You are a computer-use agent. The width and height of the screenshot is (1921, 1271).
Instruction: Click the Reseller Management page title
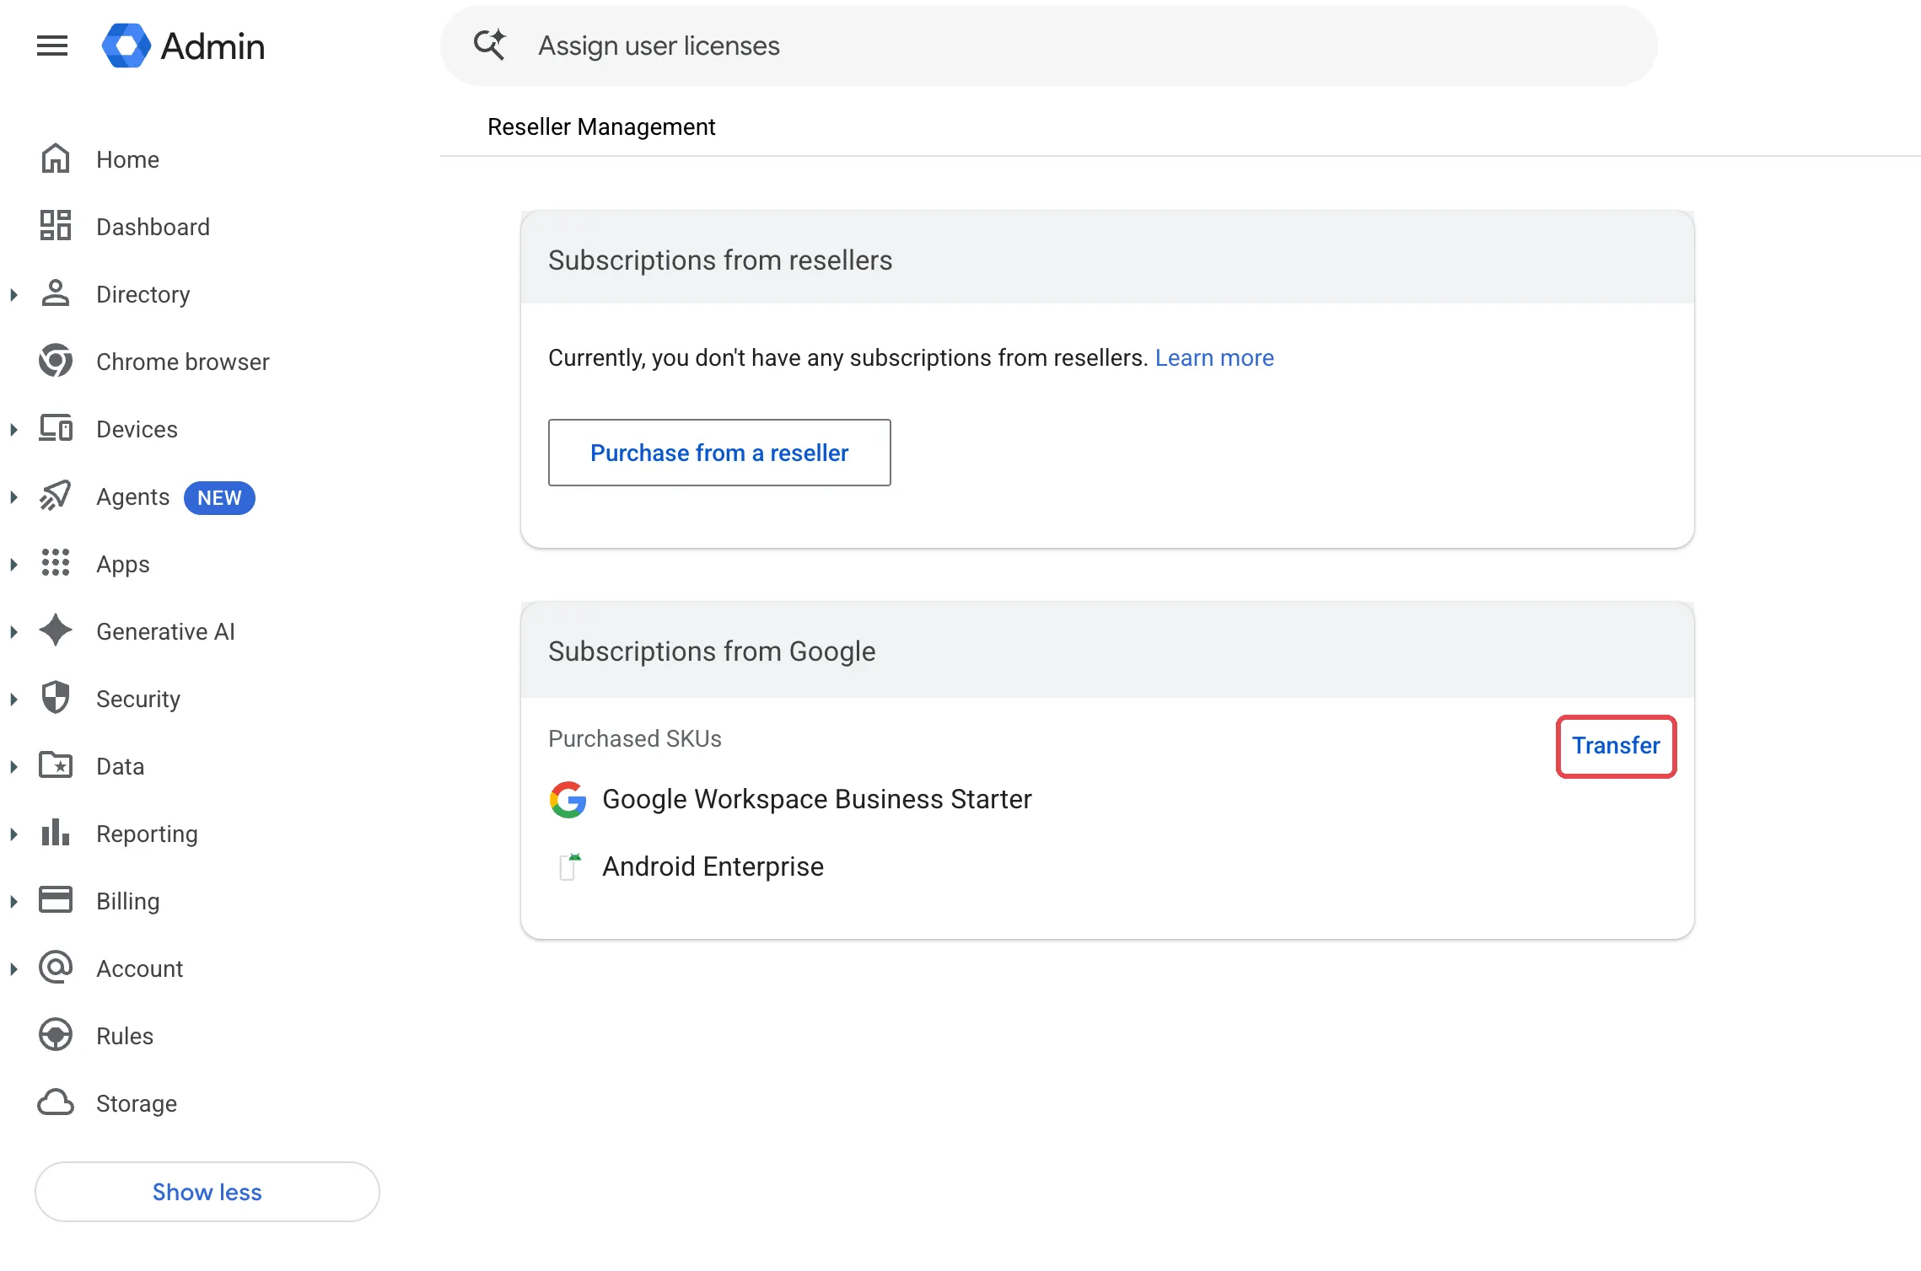point(601,126)
